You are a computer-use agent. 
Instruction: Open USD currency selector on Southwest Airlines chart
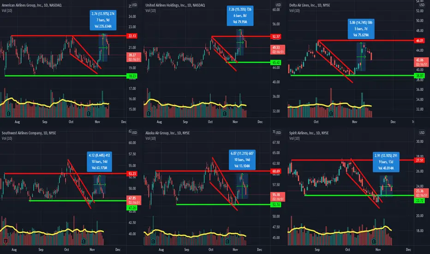(x=134, y=133)
